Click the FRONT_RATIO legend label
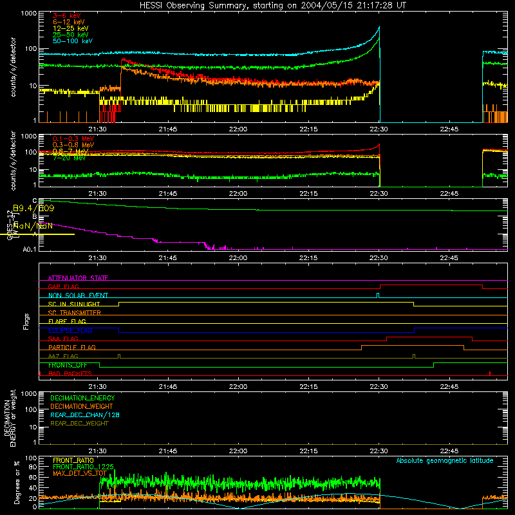This screenshot has height=515, width=515. pyautogui.click(x=73, y=460)
